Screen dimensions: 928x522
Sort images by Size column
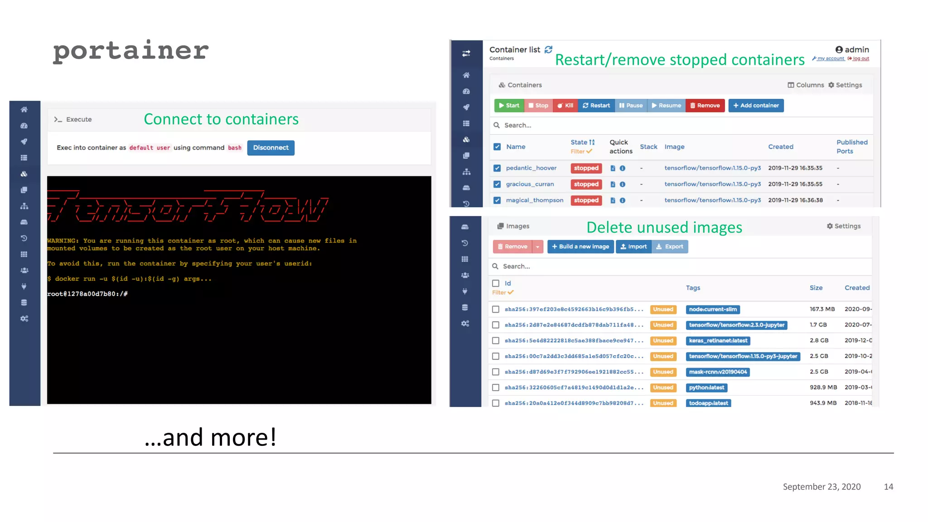click(816, 288)
